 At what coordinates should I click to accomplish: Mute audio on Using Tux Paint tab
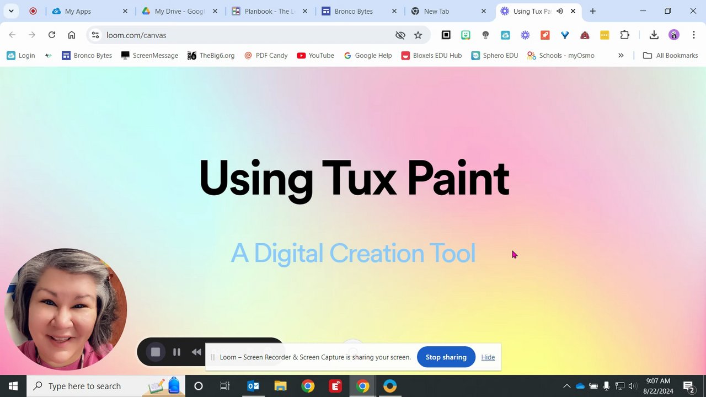coord(560,11)
